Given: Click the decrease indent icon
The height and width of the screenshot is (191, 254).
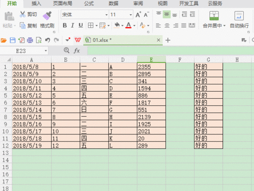Looking at the screenshot, I should (x=184, y=14).
